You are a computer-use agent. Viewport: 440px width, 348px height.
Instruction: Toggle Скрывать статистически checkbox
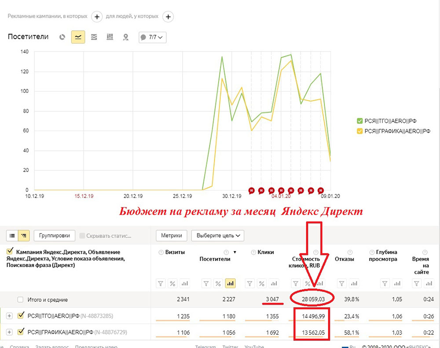tap(82, 236)
